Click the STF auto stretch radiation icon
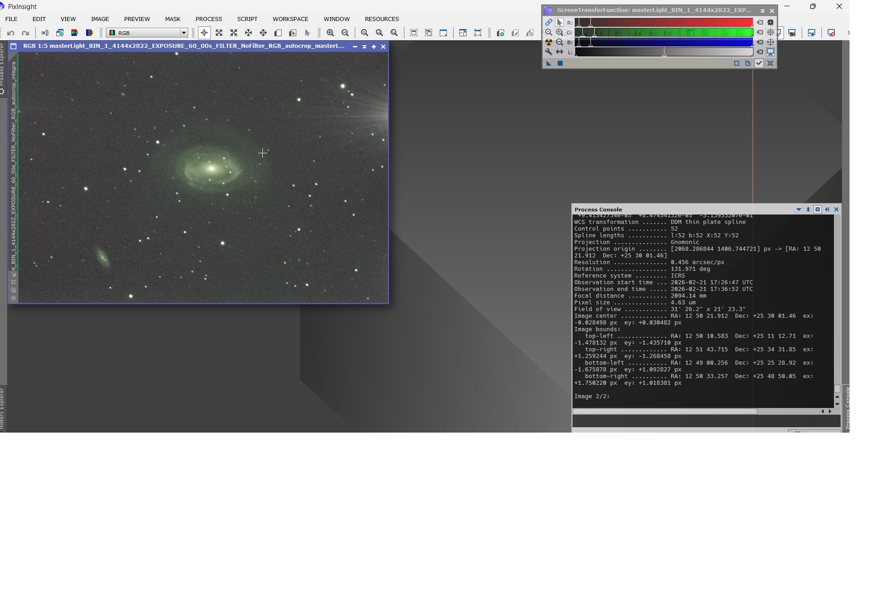The image size is (896, 610). click(549, 42)
